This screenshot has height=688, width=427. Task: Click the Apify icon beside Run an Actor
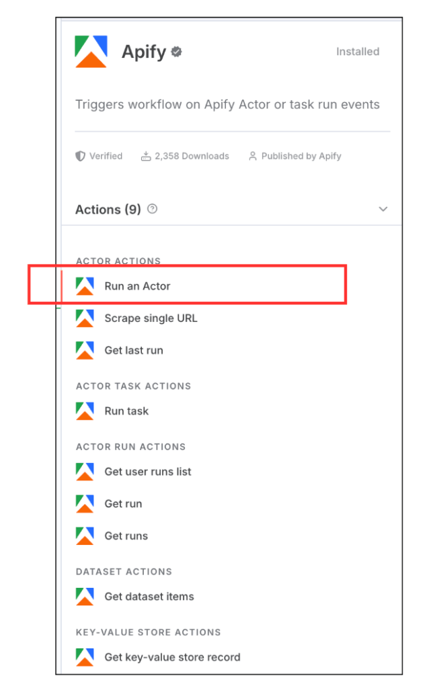(85, 286)
